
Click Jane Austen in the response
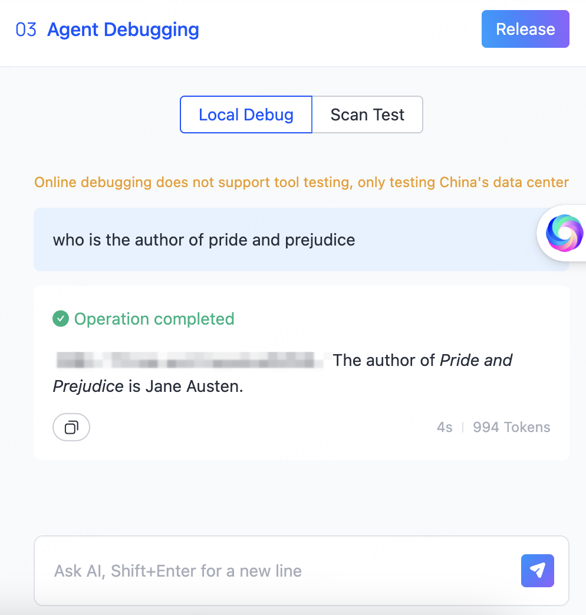pyautogui.click(x=194, y=387)
